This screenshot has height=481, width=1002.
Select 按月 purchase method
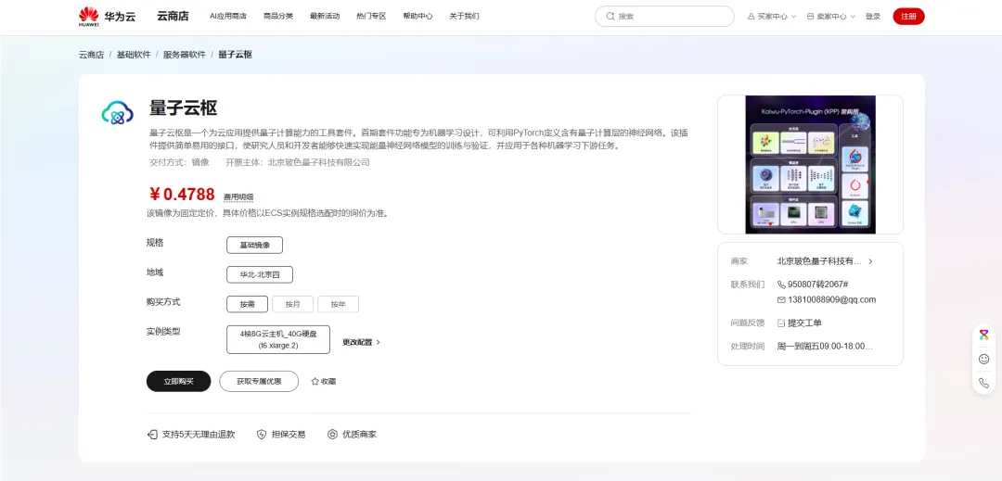(x=292, y=304)
